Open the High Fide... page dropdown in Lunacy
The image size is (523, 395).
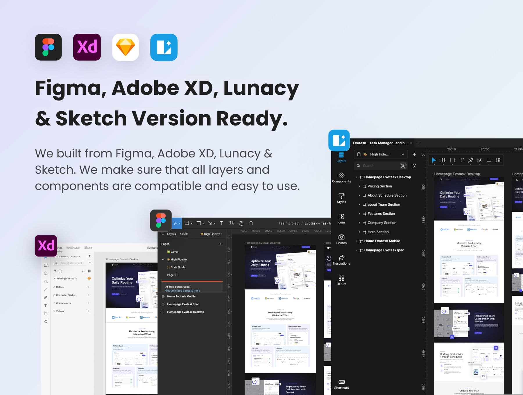tap(381, 154)
